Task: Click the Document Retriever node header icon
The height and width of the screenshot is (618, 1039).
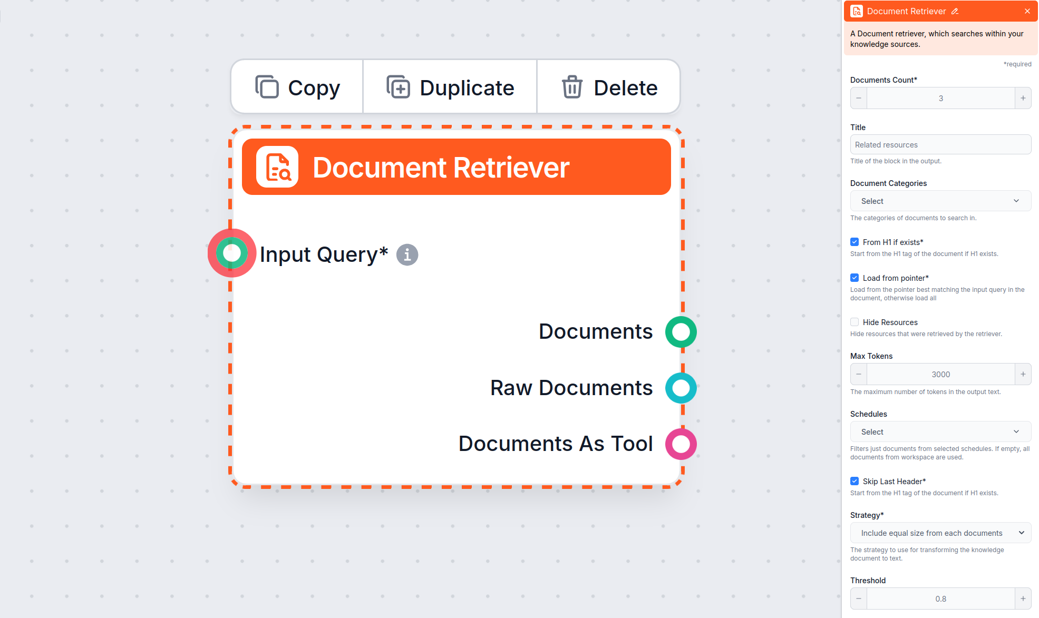Action: 277,167
